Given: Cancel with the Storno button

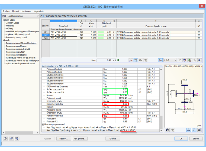Looking at the screenshot, I should (196, 139).
